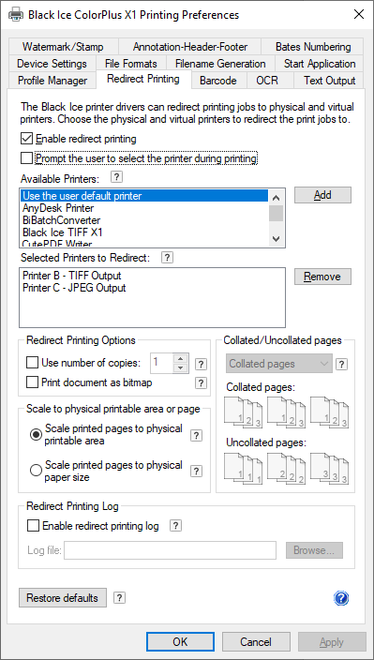The width and height of the screenshot is (374, 660).
Task: Open help for Use number of copies
Action: [x=202, y=364]
